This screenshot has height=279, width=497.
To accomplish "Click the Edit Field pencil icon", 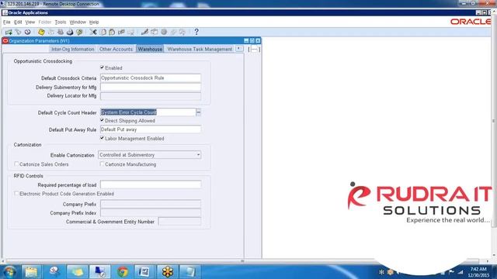I will point(144,32).
